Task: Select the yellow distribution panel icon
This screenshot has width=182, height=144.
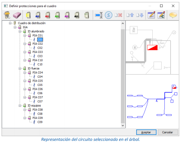Action: pyautogui.click(x=28, y=15)
